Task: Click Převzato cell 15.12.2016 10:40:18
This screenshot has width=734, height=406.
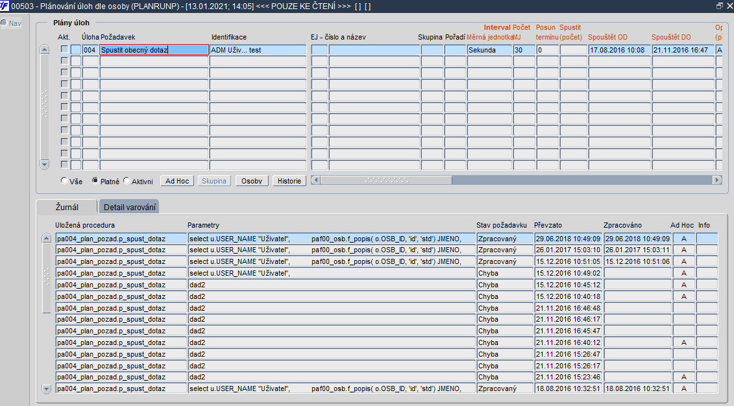Action: [x=569, y=296]
